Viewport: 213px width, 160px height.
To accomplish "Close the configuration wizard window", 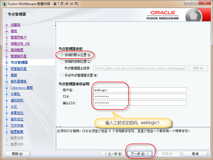I will click(205, 3).
